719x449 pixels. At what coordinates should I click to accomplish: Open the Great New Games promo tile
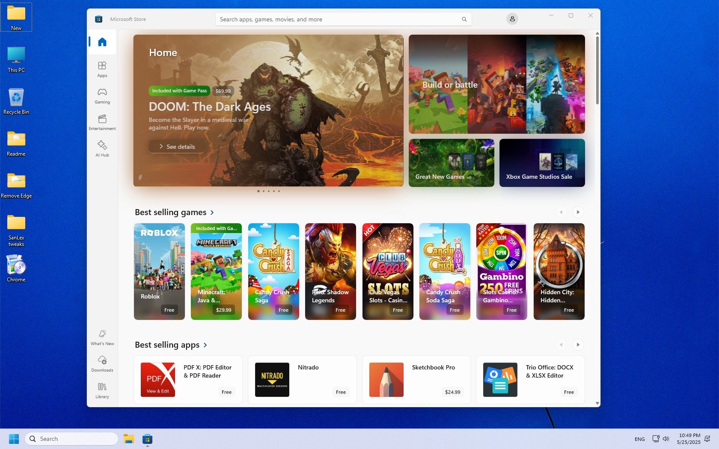(451, 163)
